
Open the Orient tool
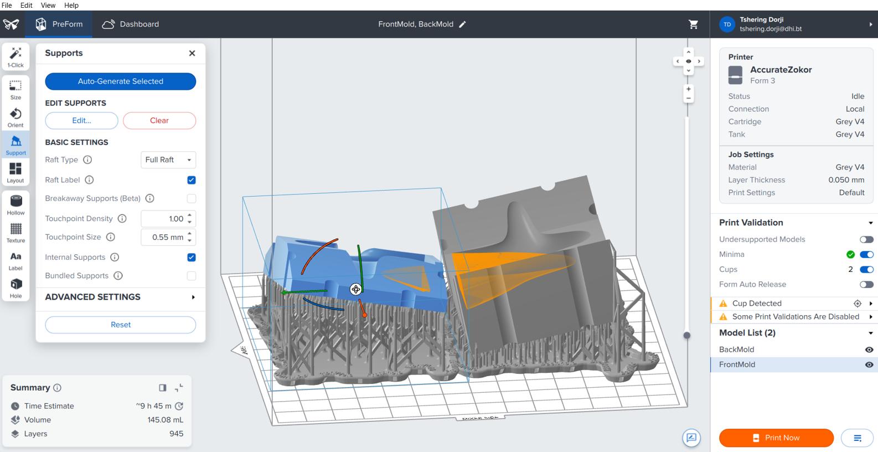16,117
